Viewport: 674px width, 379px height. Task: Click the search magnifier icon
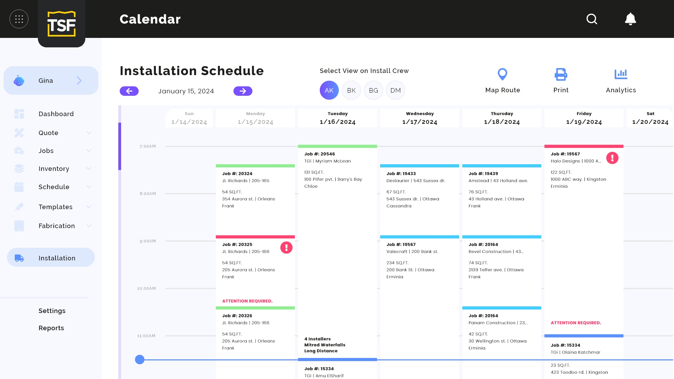click(592, 19)
